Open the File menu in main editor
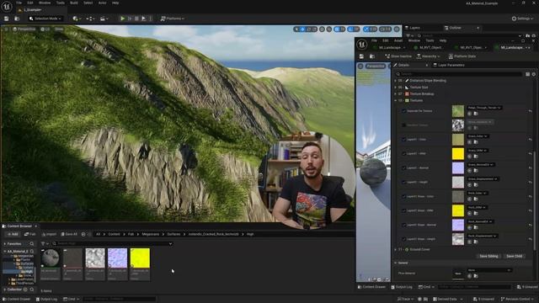This screenshot has width=539, height=303. pyautogui.click(x=19, y=3)
